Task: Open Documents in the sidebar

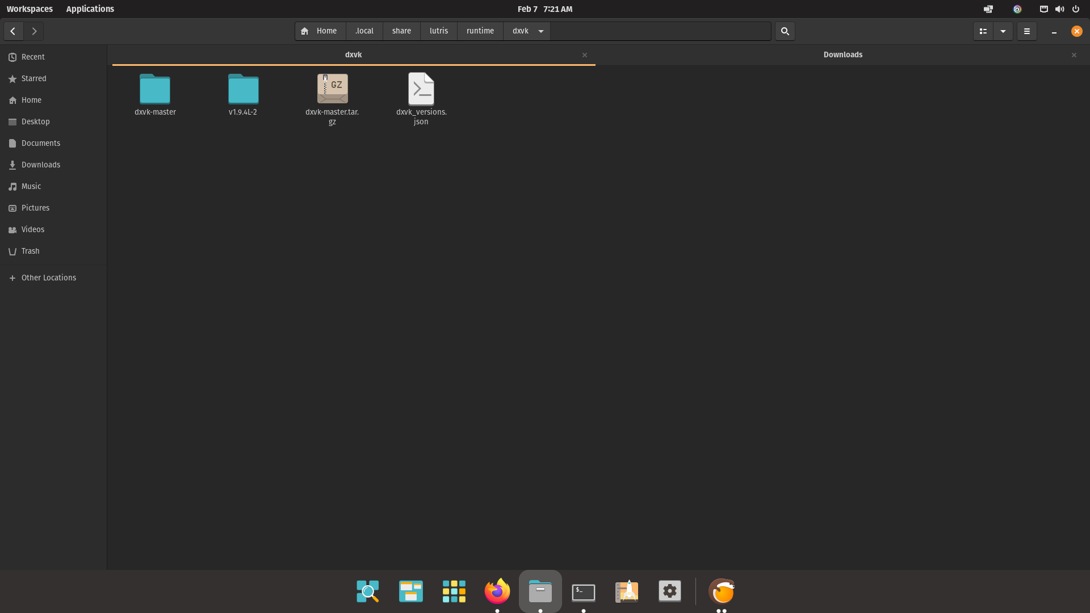Action: point(53,143)
